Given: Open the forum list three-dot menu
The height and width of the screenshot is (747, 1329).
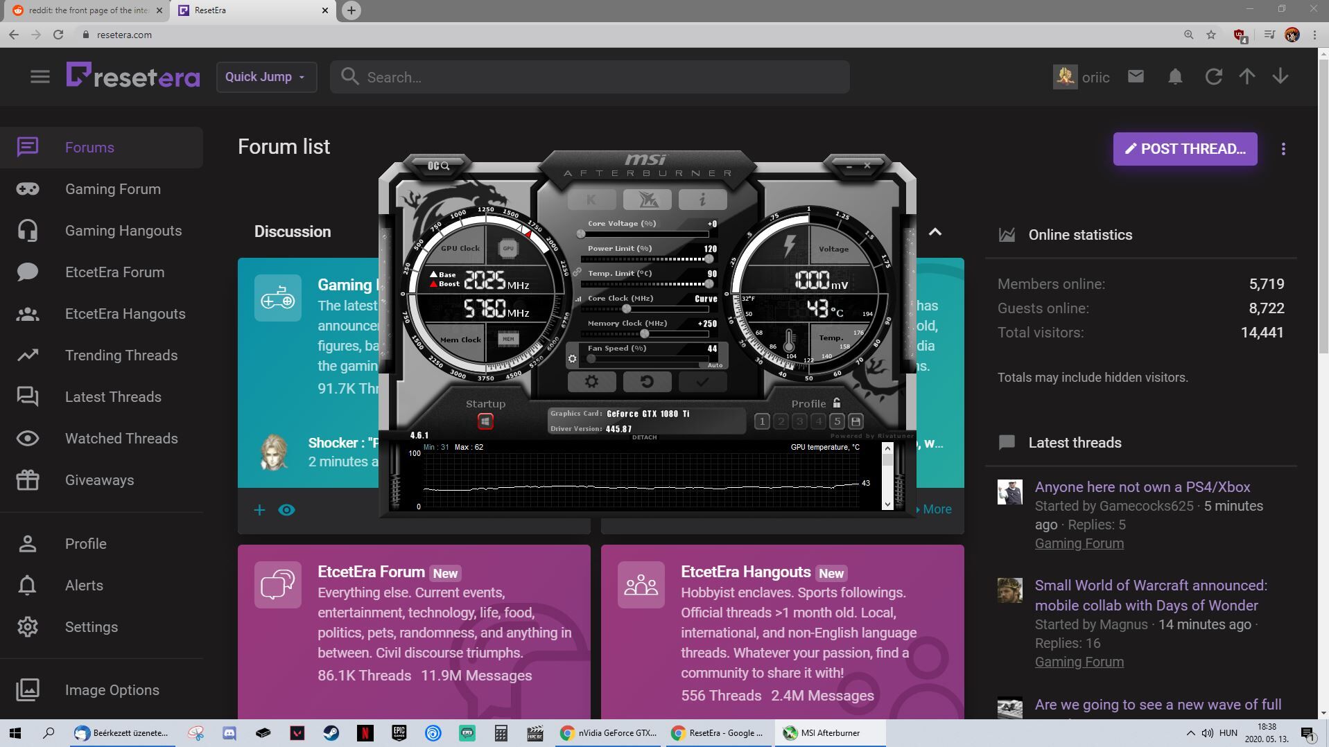Looking at the screenshot, I should (x=1283, y=149).
